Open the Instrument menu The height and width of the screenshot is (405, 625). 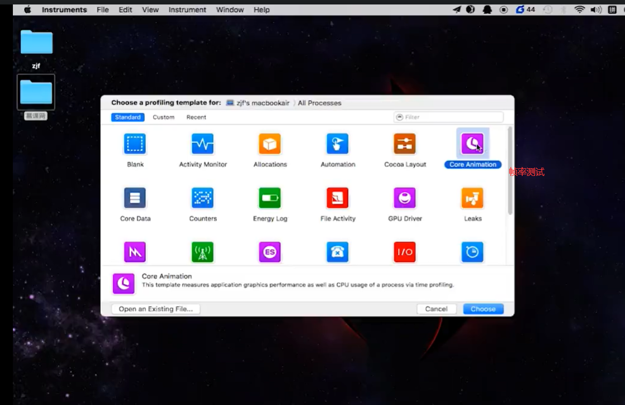(187, 9)
